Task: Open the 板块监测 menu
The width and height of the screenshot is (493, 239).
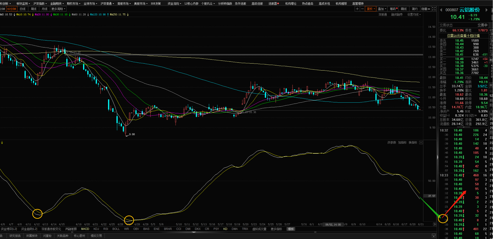Action: click(x=23, y=3)
